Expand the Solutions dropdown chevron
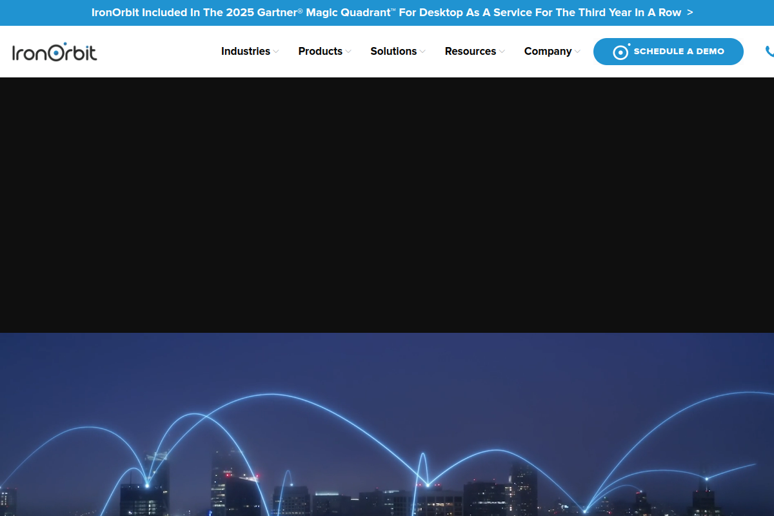The width and height of the screenshot is (774, 516). 422,52
